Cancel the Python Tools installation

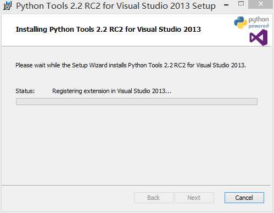click(x=244, y=198)
